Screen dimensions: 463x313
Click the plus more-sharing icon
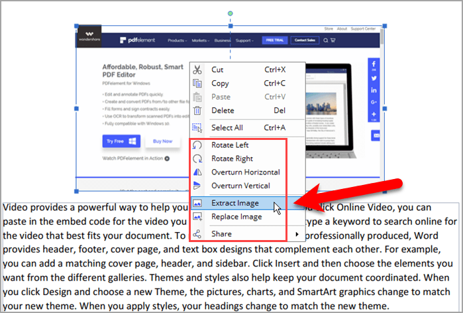click(x=374, y=115)
